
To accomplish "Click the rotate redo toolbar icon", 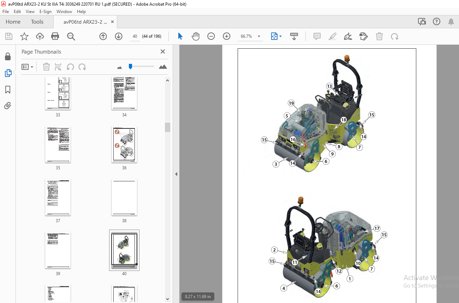I will tap(394, 36).
